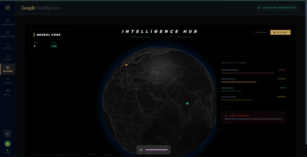The width and height of the screenshot is (307, 157).
Task: Click the Awaiting Directives status button
Action: point(277,8)
